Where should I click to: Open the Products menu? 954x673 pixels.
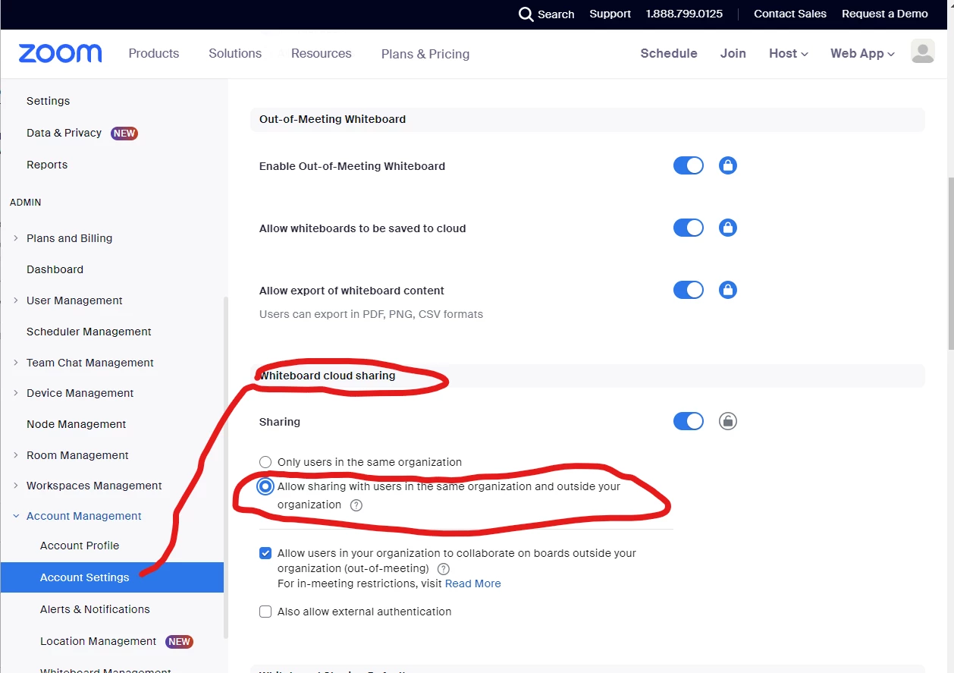click(x=154, y=53)
